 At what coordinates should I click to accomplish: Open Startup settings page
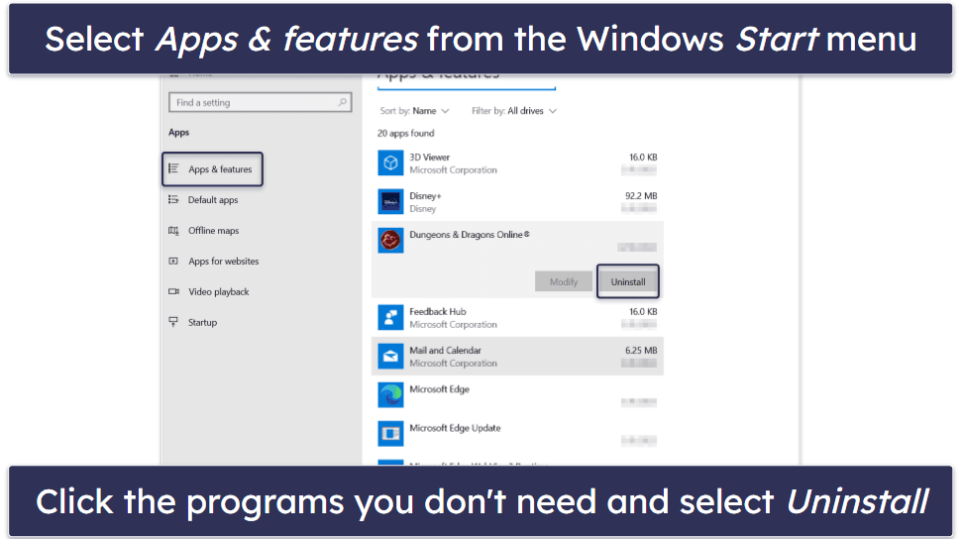pyautogui.click(x=202, y=322)
